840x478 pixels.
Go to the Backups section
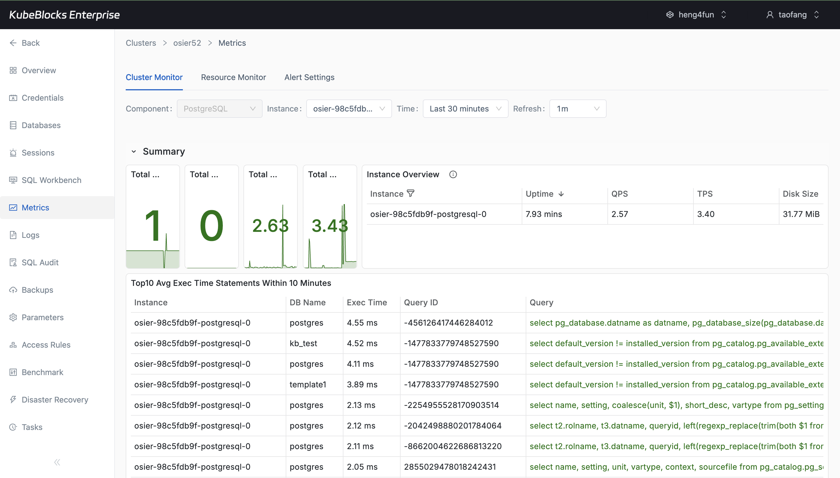tap(37, 290)
